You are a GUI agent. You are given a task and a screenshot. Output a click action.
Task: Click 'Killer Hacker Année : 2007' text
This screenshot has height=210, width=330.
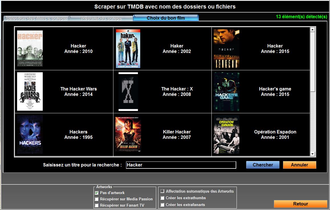[177, 135]
